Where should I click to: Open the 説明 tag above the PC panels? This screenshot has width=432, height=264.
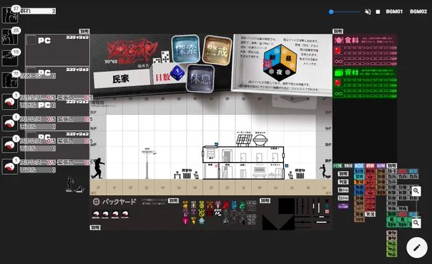(x=84, y=31)
